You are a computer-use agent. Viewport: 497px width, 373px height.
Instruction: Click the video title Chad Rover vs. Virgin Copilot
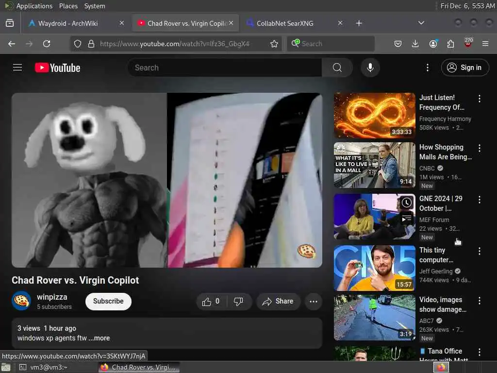pos(75,280)
